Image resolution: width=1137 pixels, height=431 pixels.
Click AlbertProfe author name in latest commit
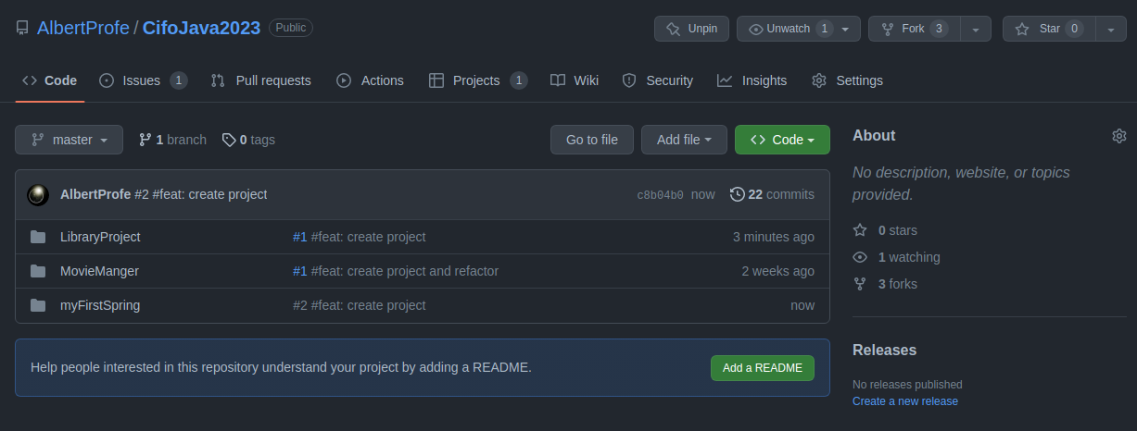point(95,194)
